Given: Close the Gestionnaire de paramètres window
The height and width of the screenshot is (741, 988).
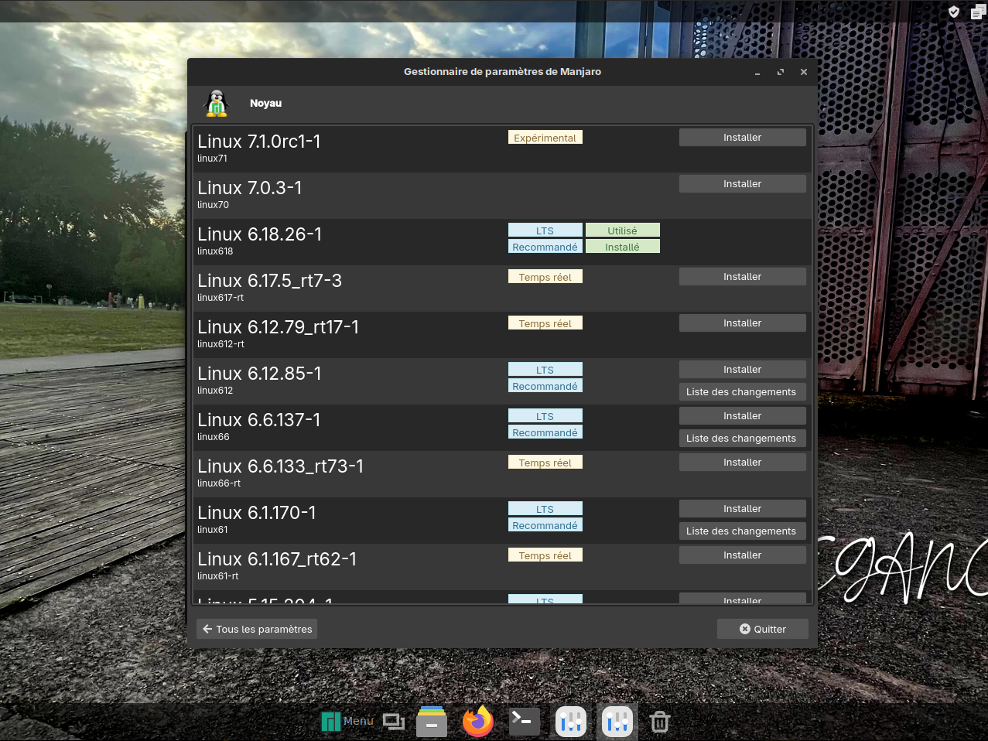Looking at the screenshot, I should coord(804,72).
